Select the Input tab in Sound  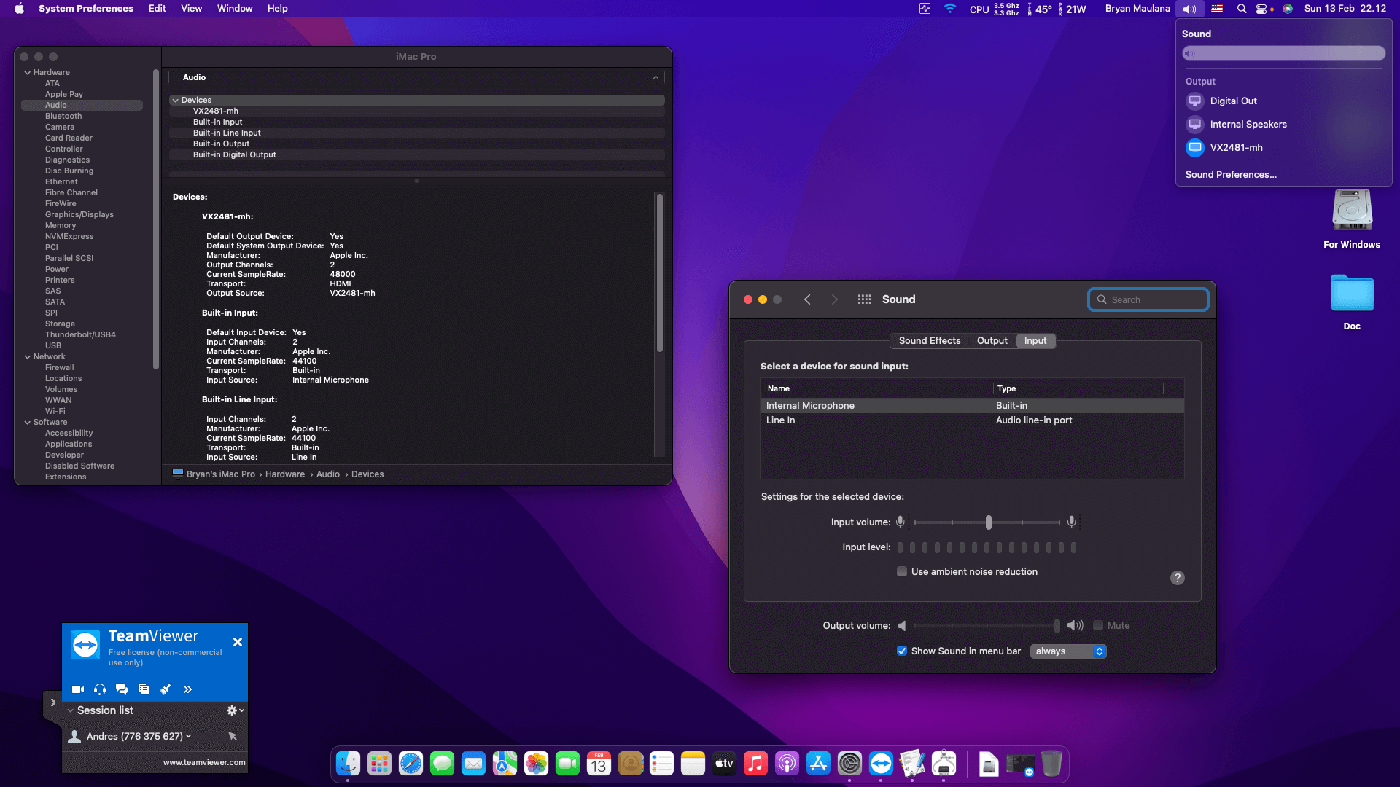(1035, 341)
